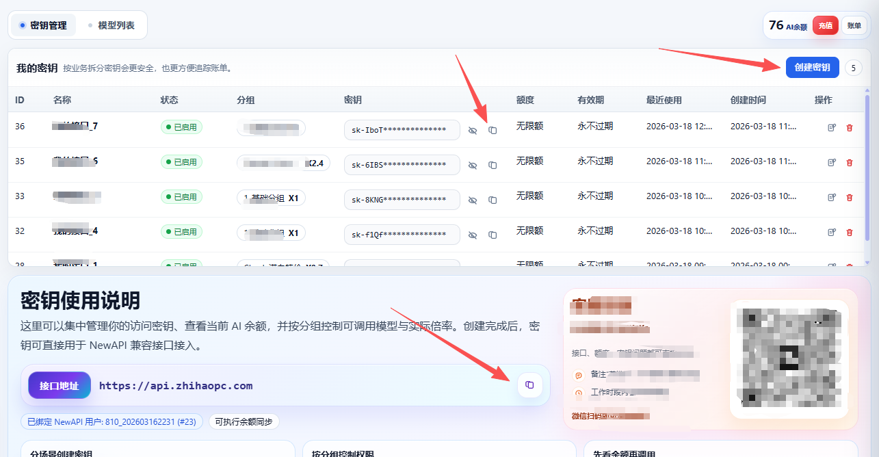Delete the key with ID 33
This screenshot has height=457, width=879.
850,197
